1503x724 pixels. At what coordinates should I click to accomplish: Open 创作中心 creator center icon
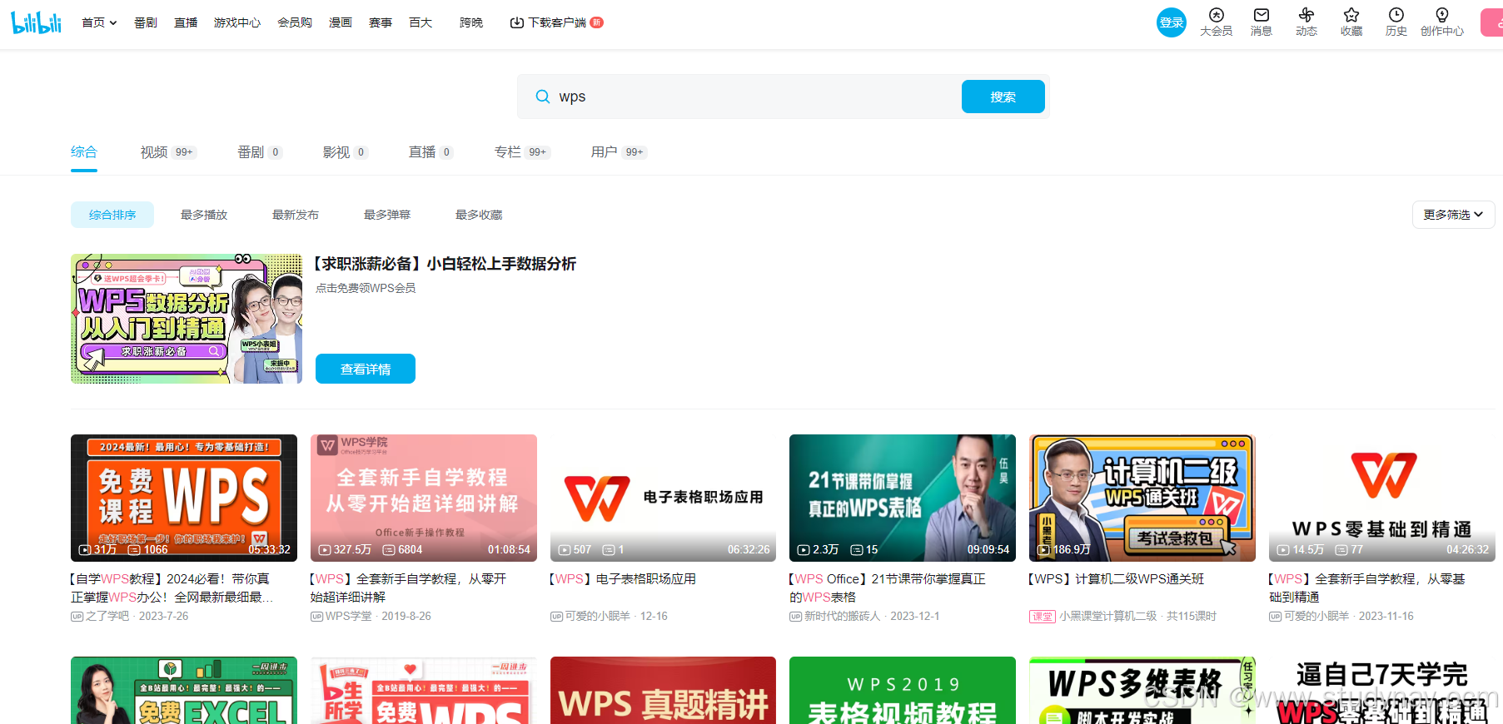click(x=1441, y=22)
